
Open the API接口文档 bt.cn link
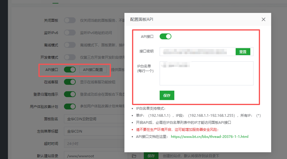(x=210, y=136)
